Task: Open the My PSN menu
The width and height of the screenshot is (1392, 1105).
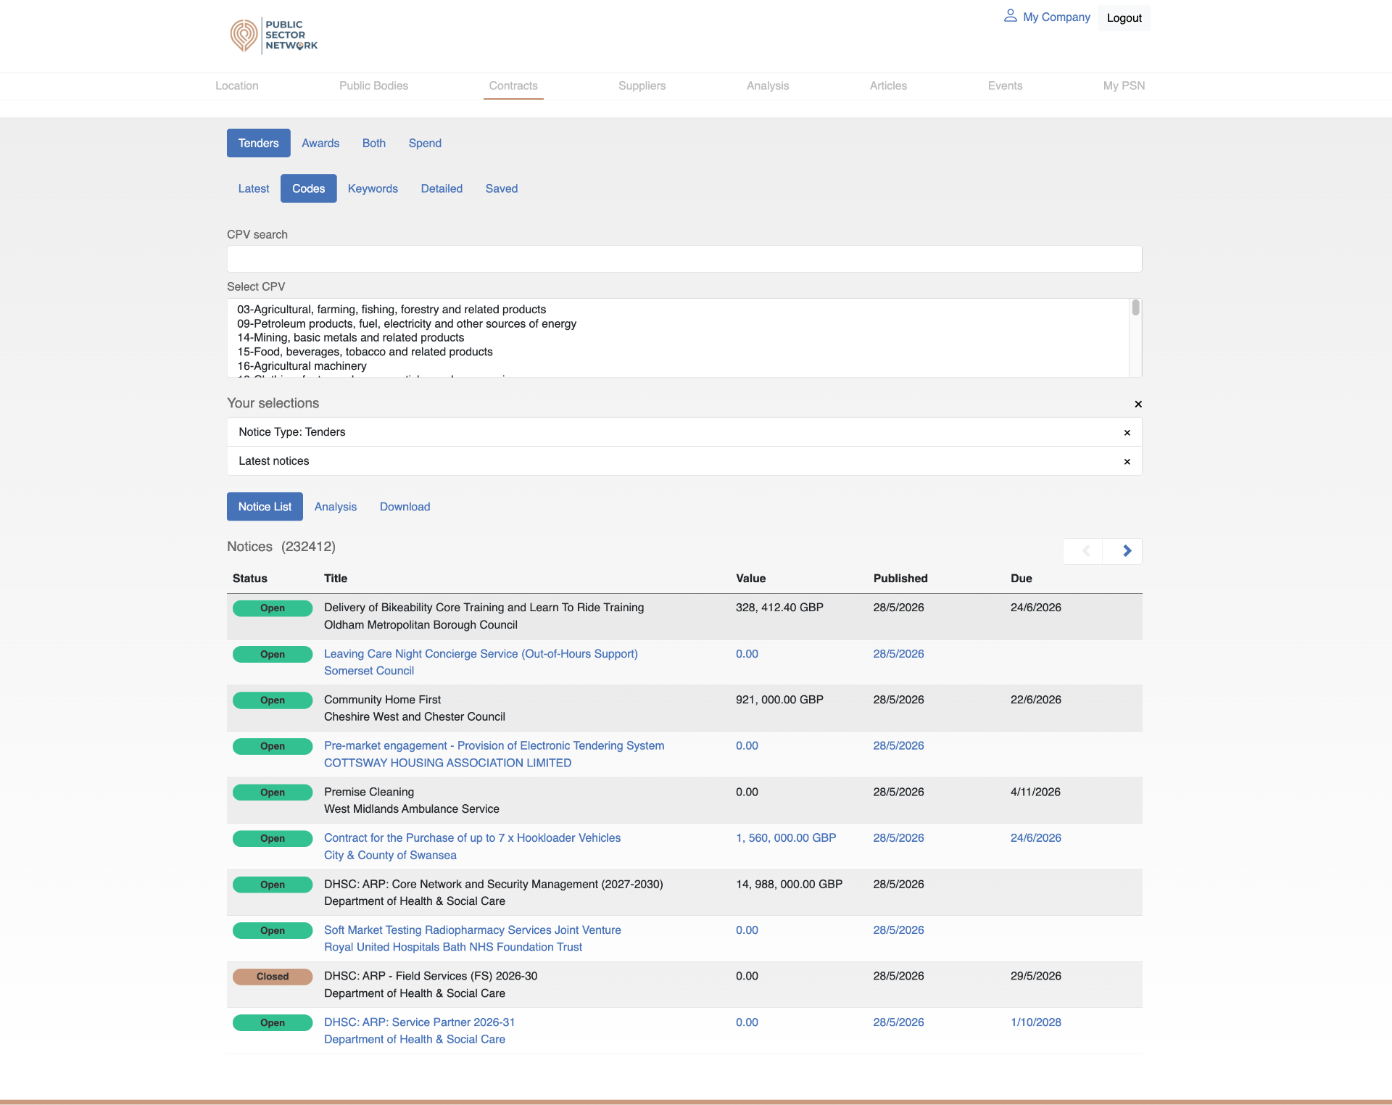Action: 1124,86
